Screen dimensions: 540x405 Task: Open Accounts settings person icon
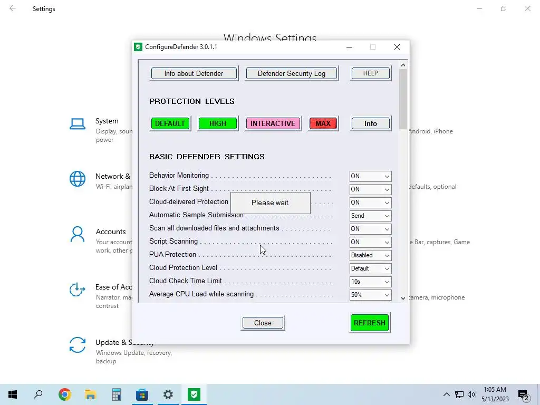click(78, 235)
